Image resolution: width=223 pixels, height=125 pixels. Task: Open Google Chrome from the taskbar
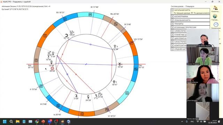(x=37, y=122)
